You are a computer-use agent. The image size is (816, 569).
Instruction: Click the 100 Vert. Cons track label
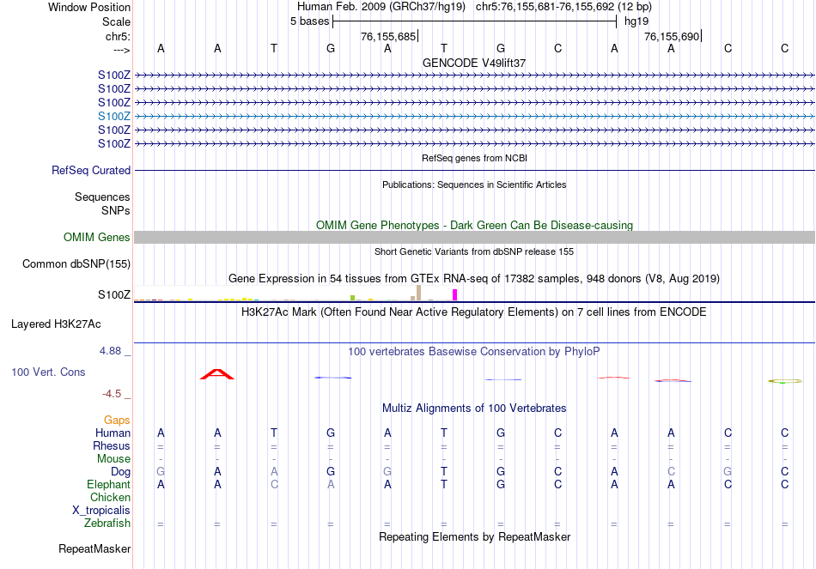[48, 372]
